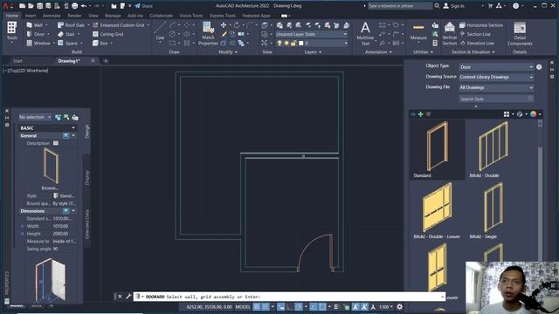Select the Move tool in Modify panel
The height and width of the screenshot is (314, 559).
tap(224, 25)
